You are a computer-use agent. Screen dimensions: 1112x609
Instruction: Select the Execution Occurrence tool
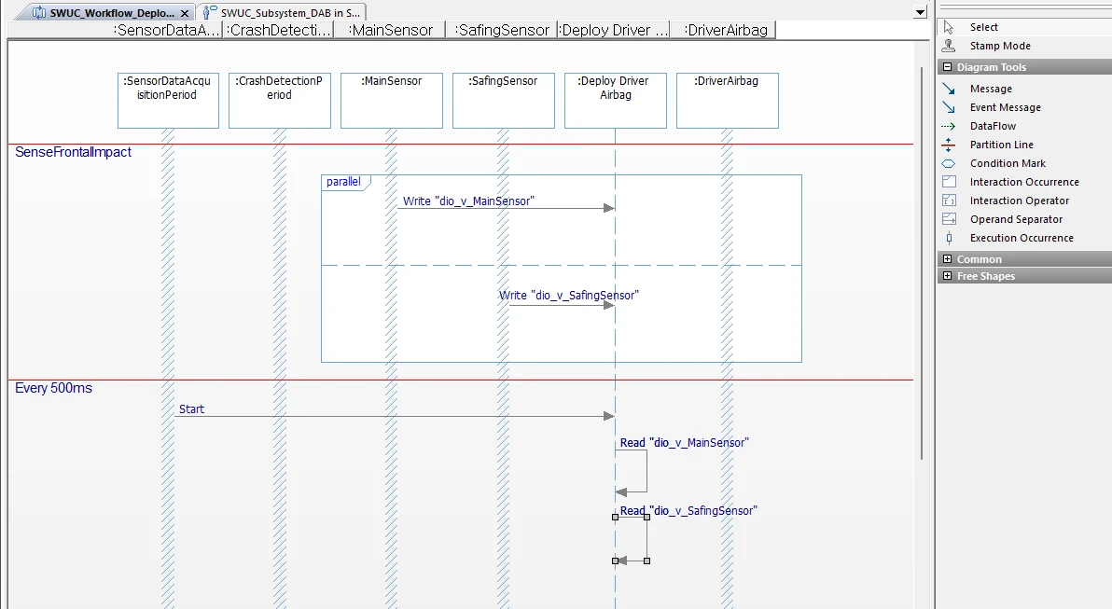(x=1022, y=238)
